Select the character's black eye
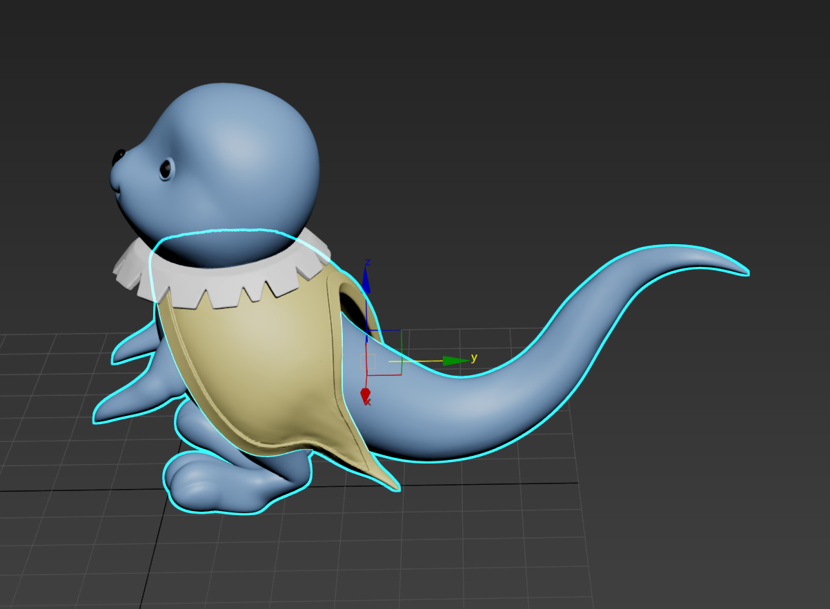Viewport: 830px width, 609px height. [x=166, y=168]
